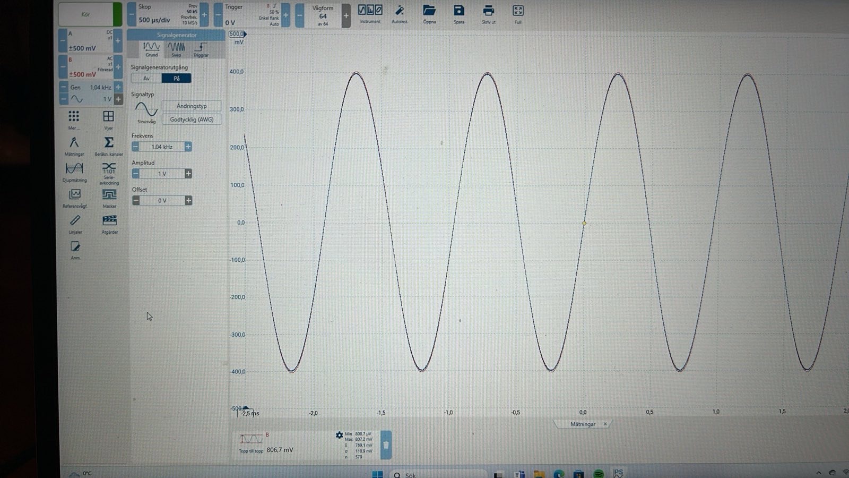Decrease Skop timebase with minus
849x478 pixels.
click(132, 15)
